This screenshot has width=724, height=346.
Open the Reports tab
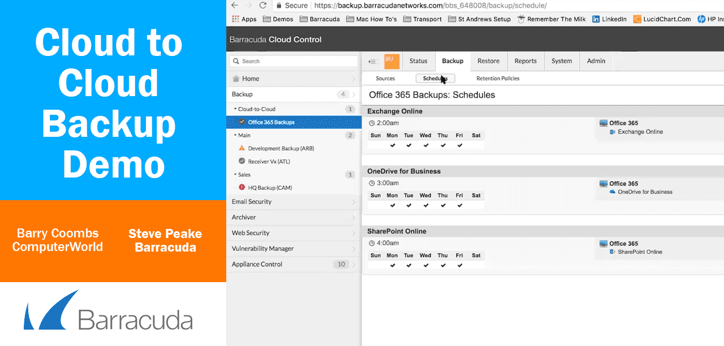525,60
